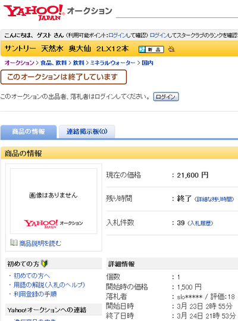Open the first ログイン link for checking points
The width and height of the screenshot is (238, 321).
[117, 35]
